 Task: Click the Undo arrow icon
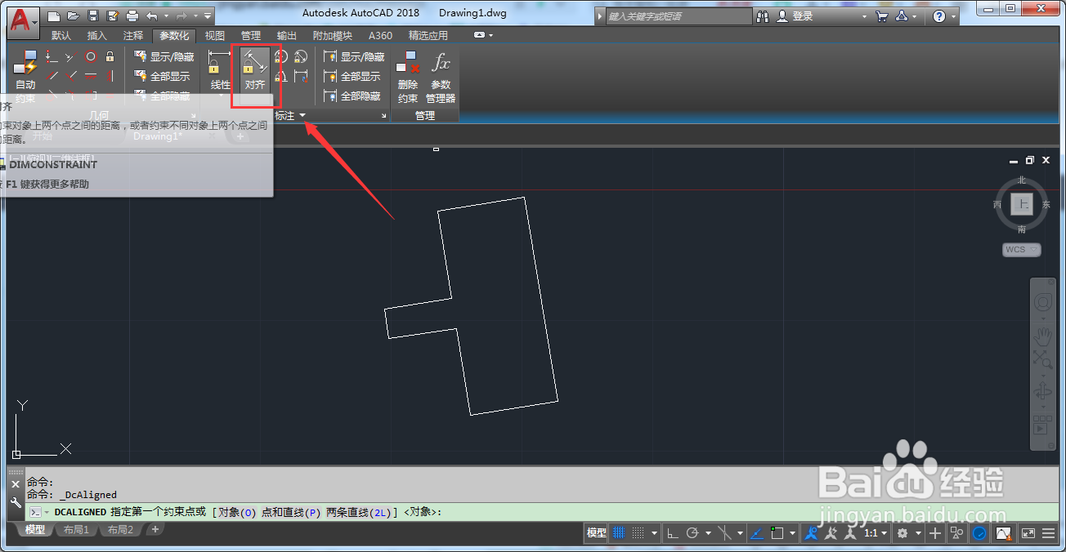pos(152,16)
